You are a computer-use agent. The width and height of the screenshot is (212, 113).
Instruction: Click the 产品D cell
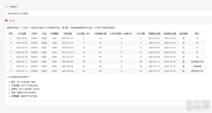pos(44,52)
